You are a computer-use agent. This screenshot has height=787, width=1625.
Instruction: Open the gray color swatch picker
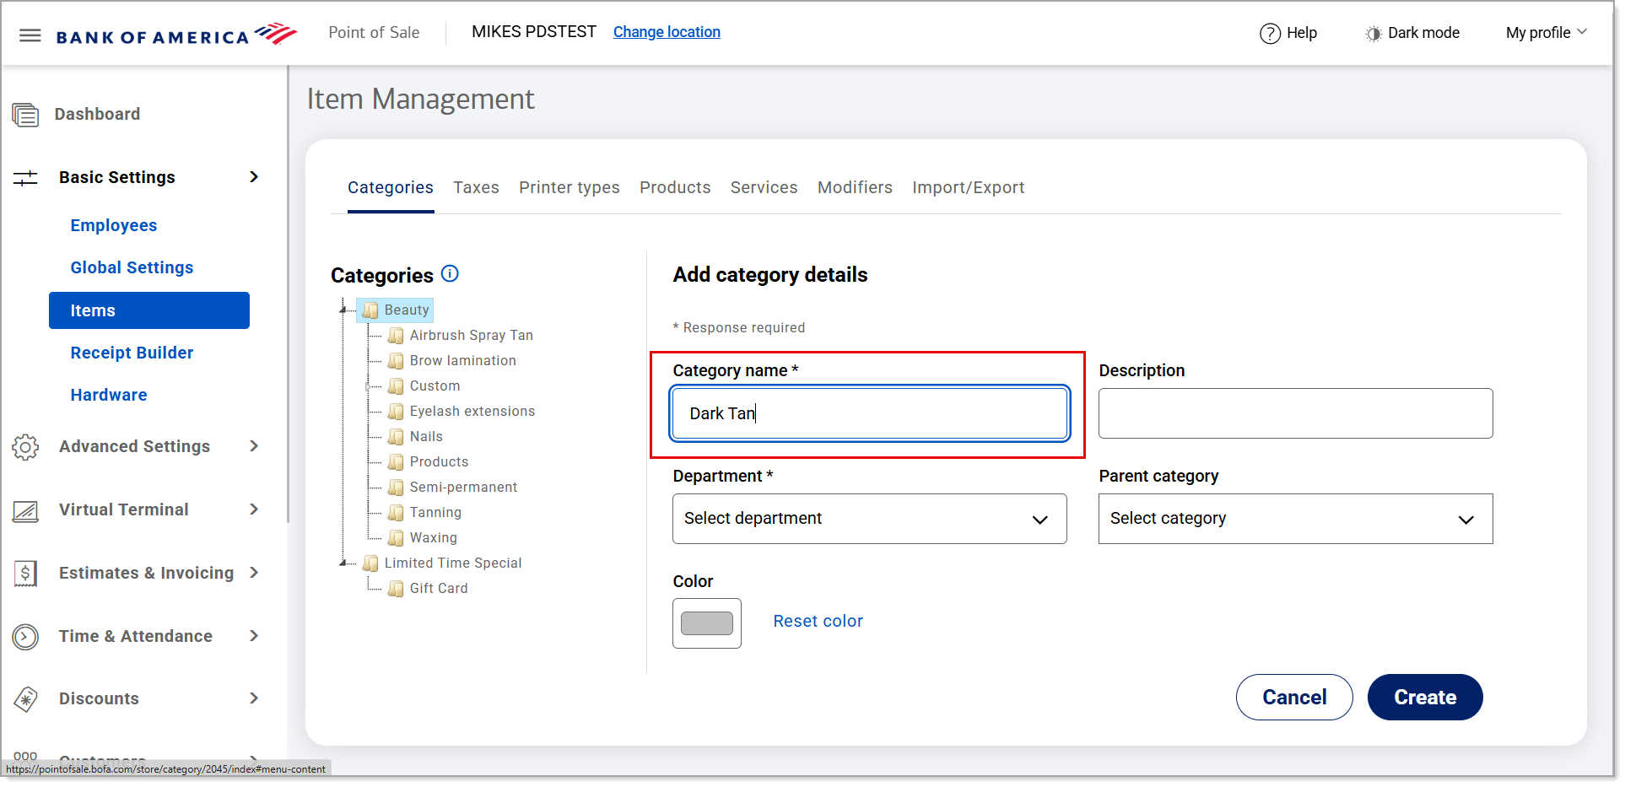pos(707,623)
